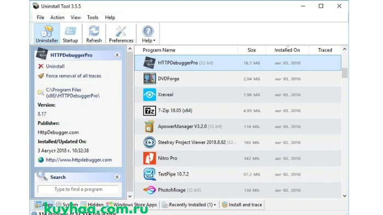This screenshot has width=383, height=215.
Task: Click the red X uninstall icon
Action: pos(41,66)
